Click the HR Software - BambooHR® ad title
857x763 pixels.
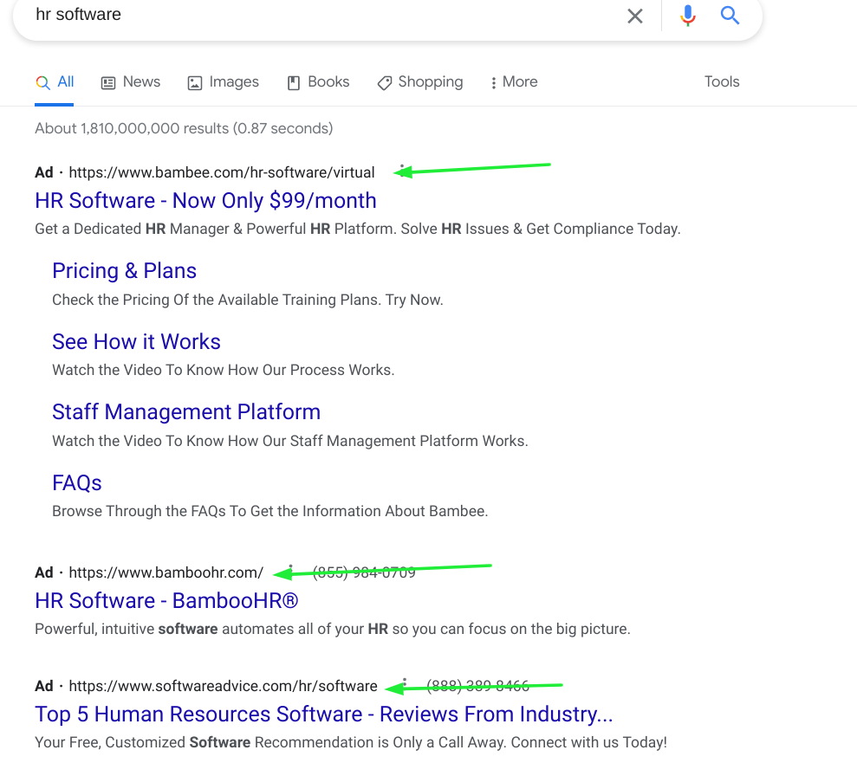point(166,601)
